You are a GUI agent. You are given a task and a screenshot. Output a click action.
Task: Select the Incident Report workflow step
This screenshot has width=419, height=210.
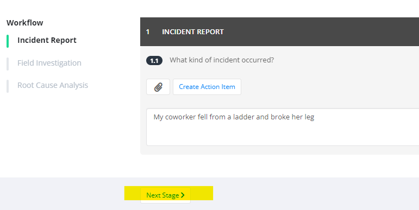point(47,40)
